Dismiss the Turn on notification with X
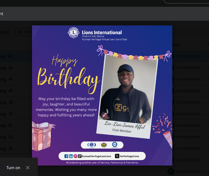Image resolution: width=209 pixels, height=176 pixels. pyautogui.click(x=28, y=168)
